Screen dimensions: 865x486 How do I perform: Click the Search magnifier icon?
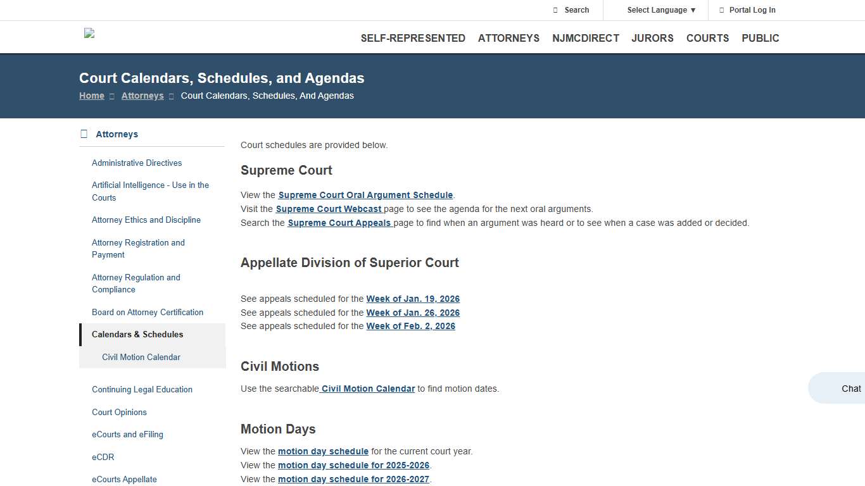555,10
